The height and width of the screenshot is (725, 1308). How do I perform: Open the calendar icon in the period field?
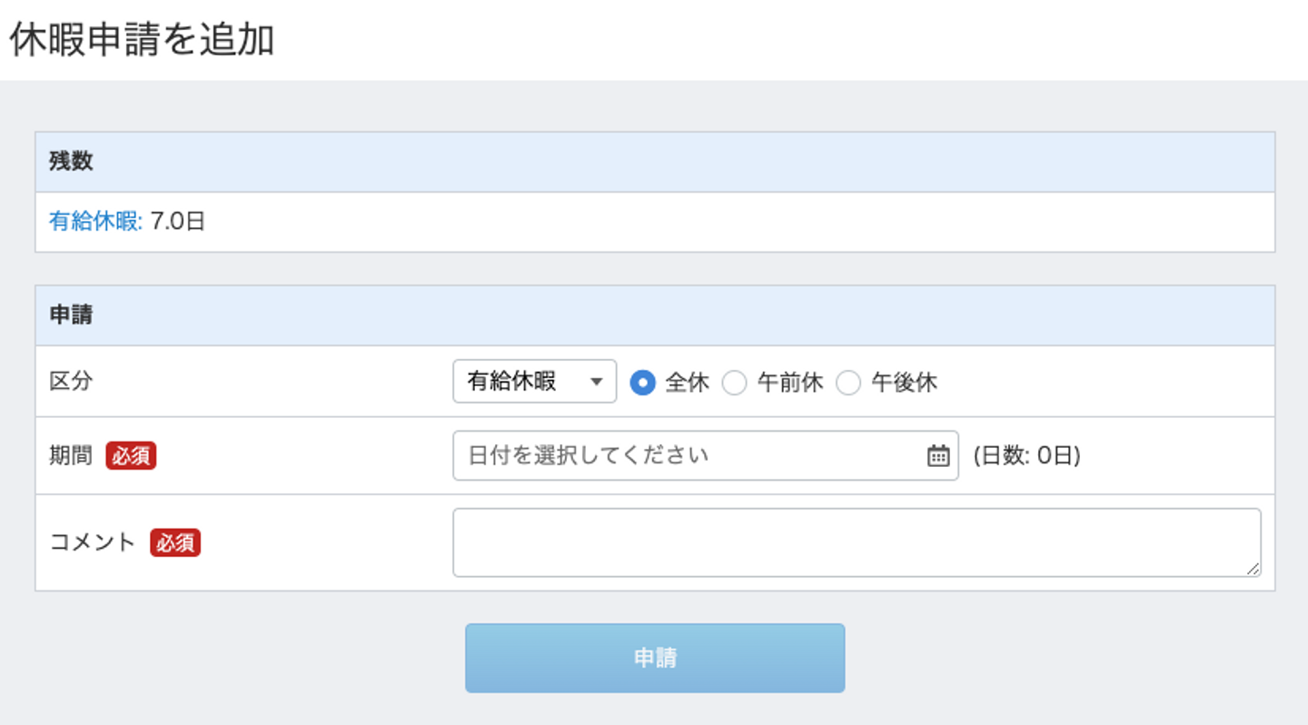(x=937, y=456)
